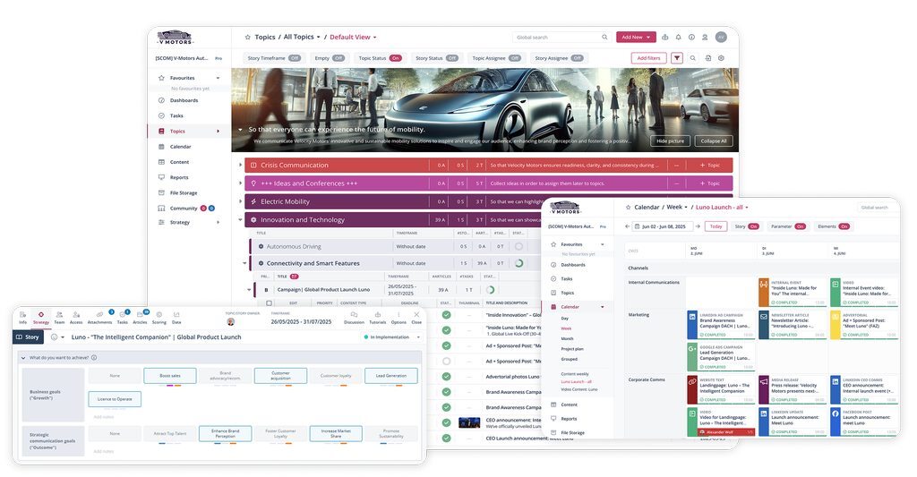Image resolution: width=917 pixels, height=477 pixels.
Task: Click the Hide picture button
Action: tap(670, 141)
